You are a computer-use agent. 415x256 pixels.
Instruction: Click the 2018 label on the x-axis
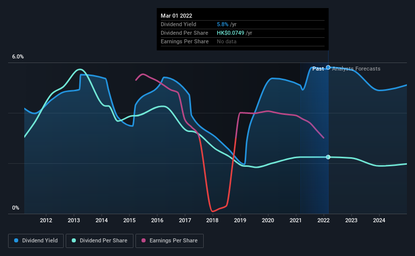[x=212, y=220]
